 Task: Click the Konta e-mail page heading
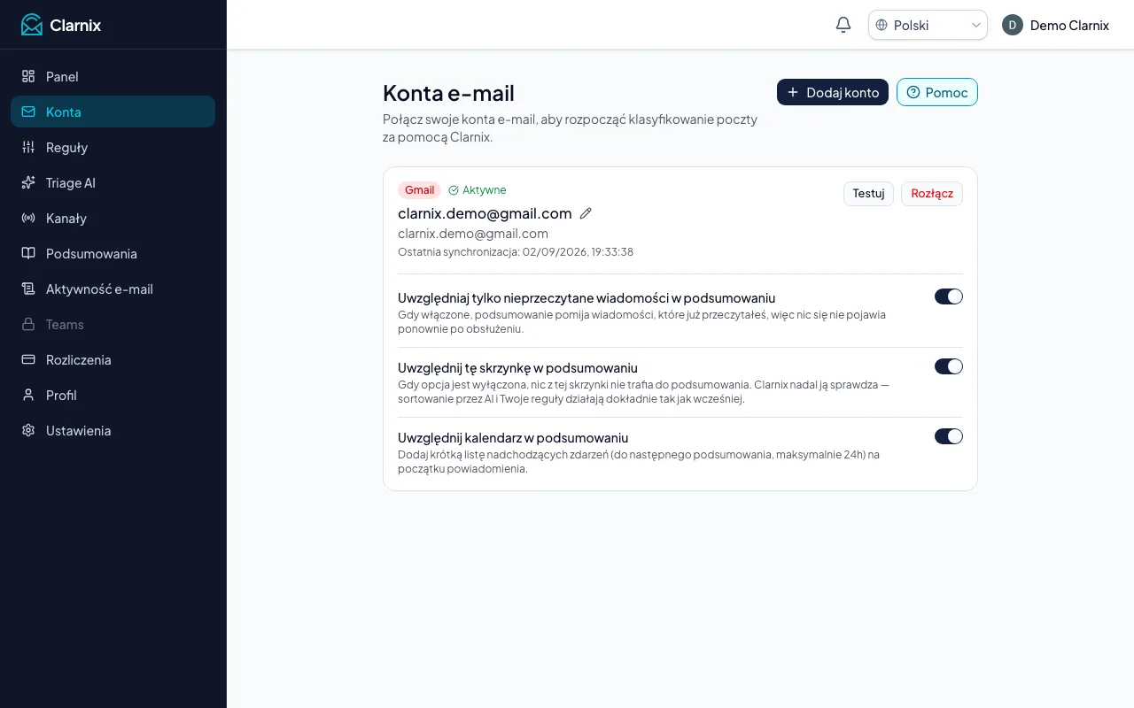(x=448, y=93)
